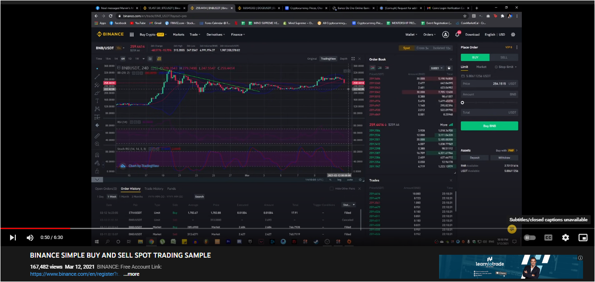This screenshot has height=282, width=595.
Task: Open Binance notifications bell
Action: (x=457, y=34)
